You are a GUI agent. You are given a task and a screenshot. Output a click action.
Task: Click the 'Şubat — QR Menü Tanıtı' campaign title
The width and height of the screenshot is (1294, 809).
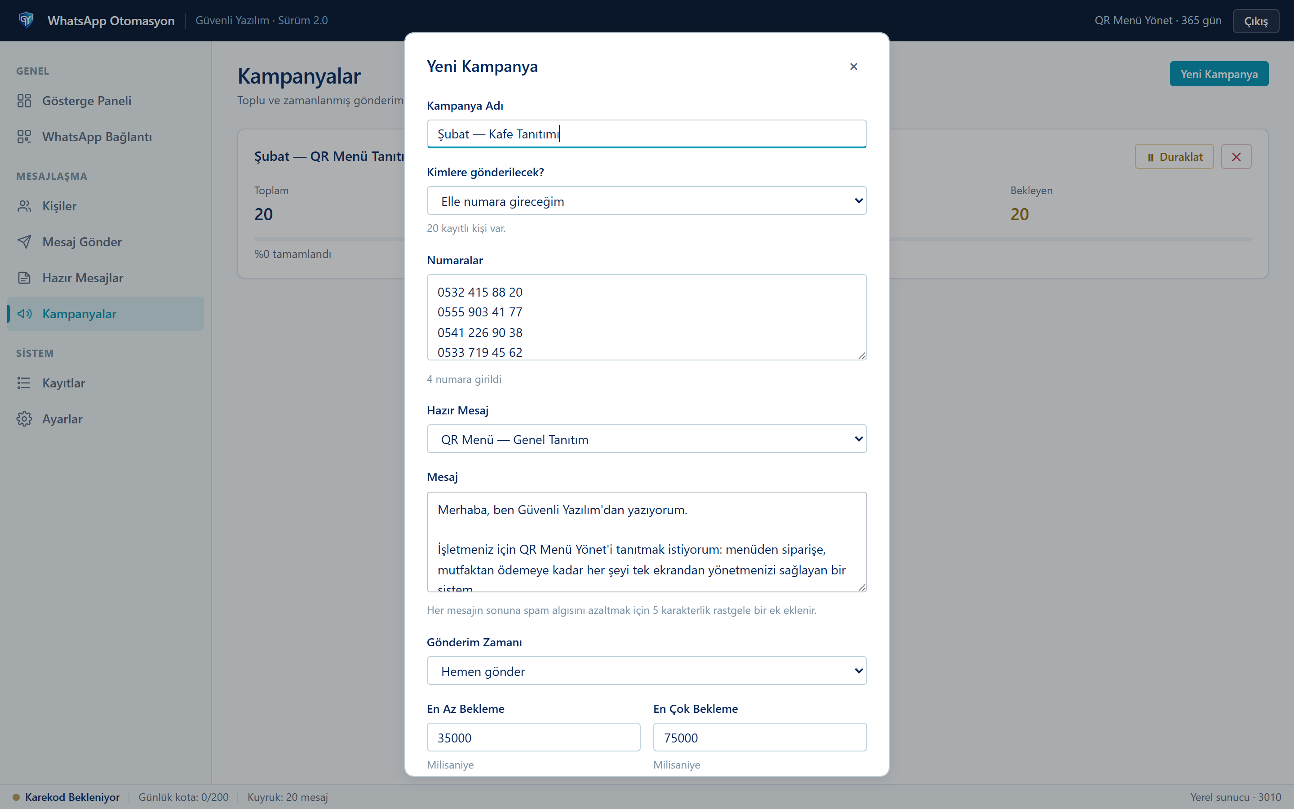(x=329, y=156)
